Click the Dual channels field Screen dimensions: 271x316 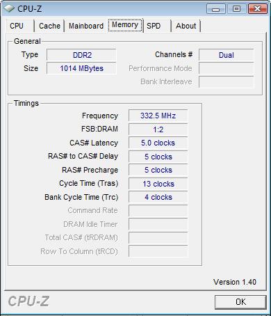click(227, 55)
